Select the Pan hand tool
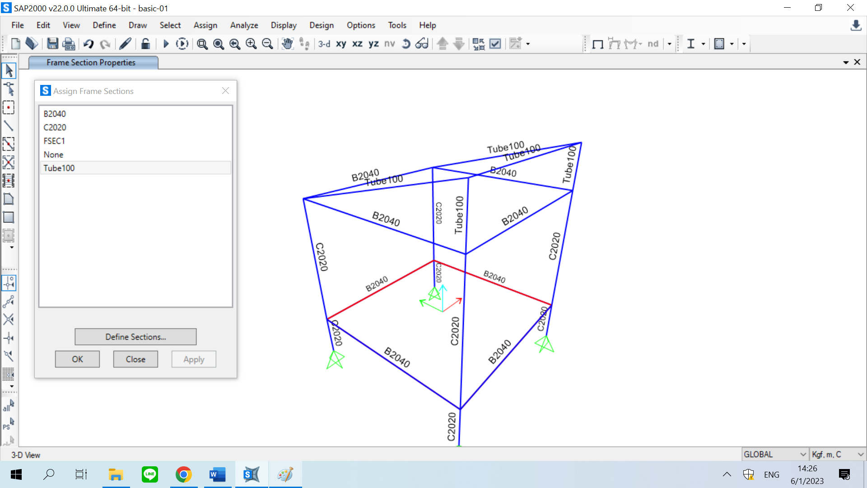867x488 pixels. (x=287, y=44)
